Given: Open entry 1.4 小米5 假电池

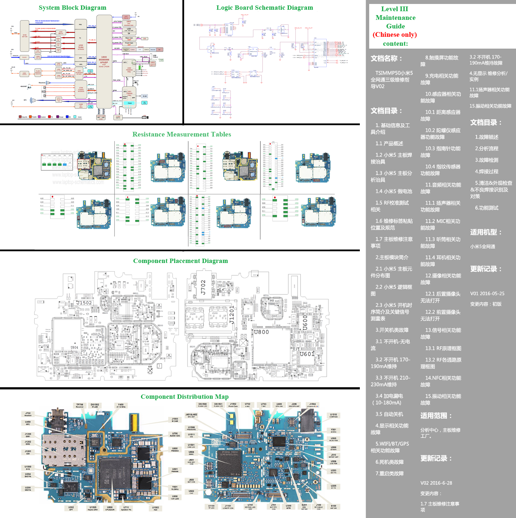Looking at the screenshot, I should pos(394,191).
